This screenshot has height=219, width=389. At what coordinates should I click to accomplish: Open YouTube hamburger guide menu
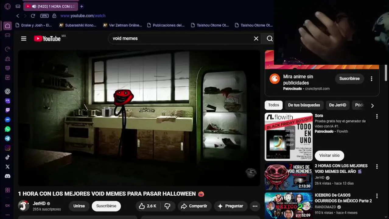click(24, 39)
